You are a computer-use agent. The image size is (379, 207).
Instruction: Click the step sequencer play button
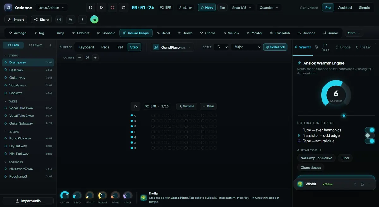tap(135, 106)
